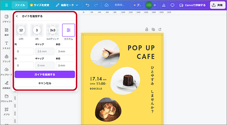
Task: Open the プロジェクト projects panel
Action: 6,98
